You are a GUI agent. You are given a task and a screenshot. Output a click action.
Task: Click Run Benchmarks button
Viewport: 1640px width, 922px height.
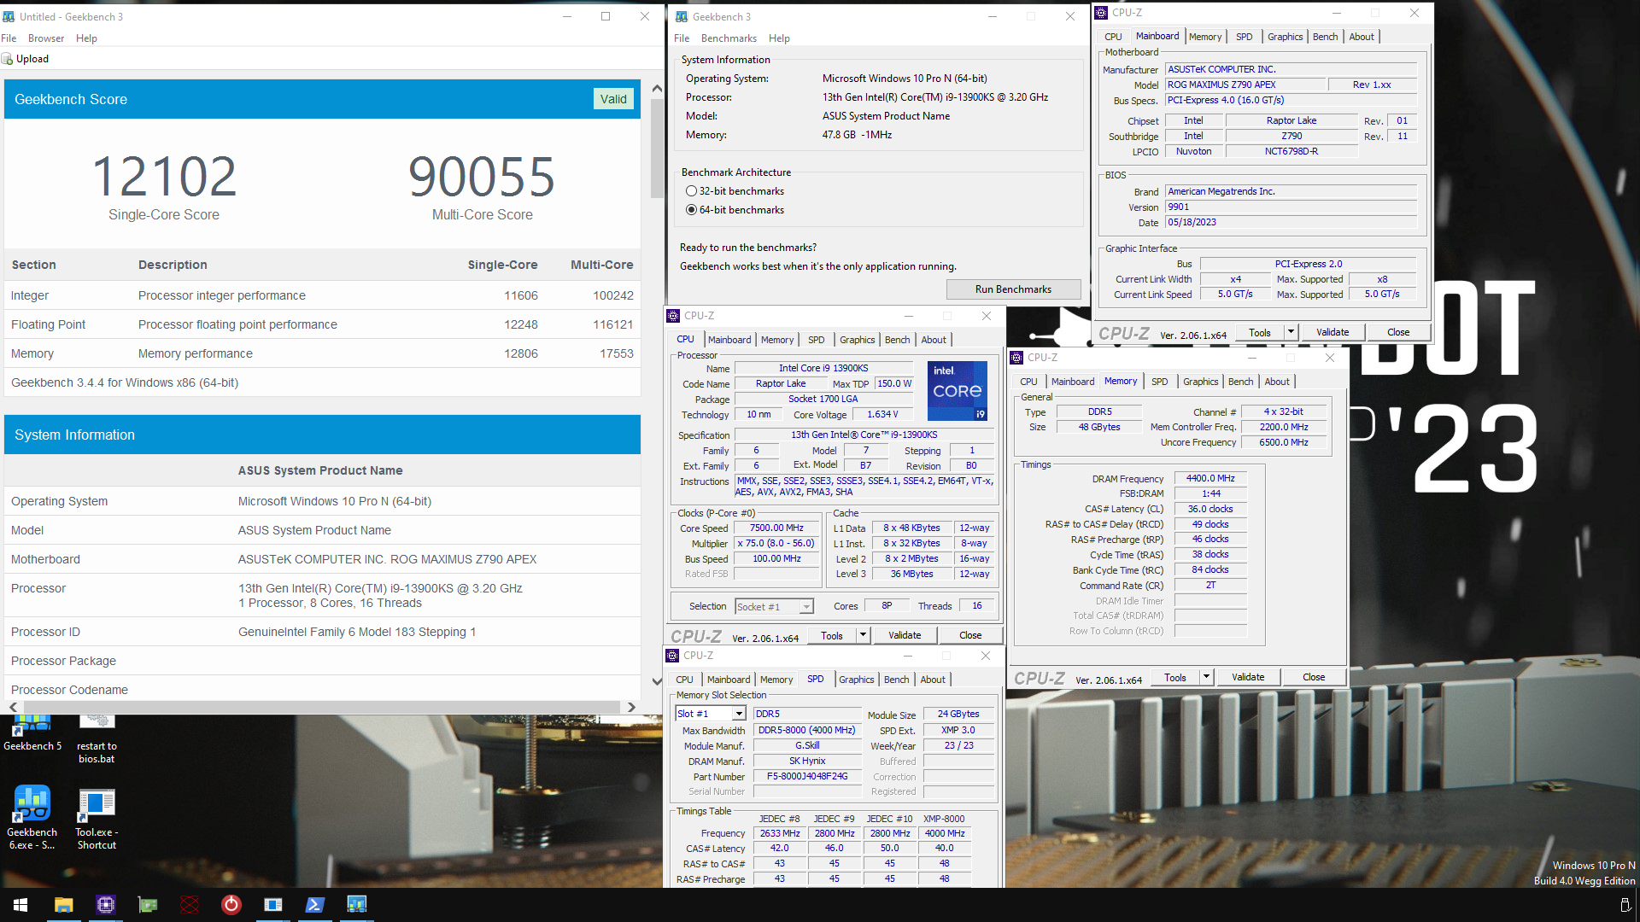pos(1013,289)
